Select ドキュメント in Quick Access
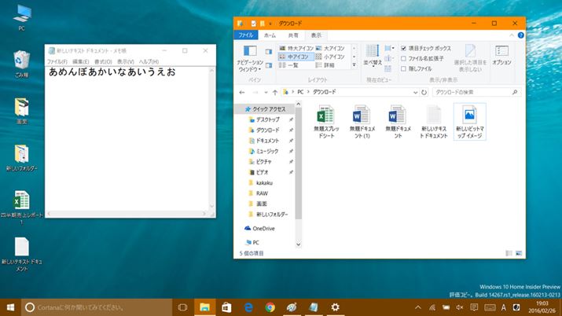This screenshot has width=562, height=316. [x=267, y=140]
